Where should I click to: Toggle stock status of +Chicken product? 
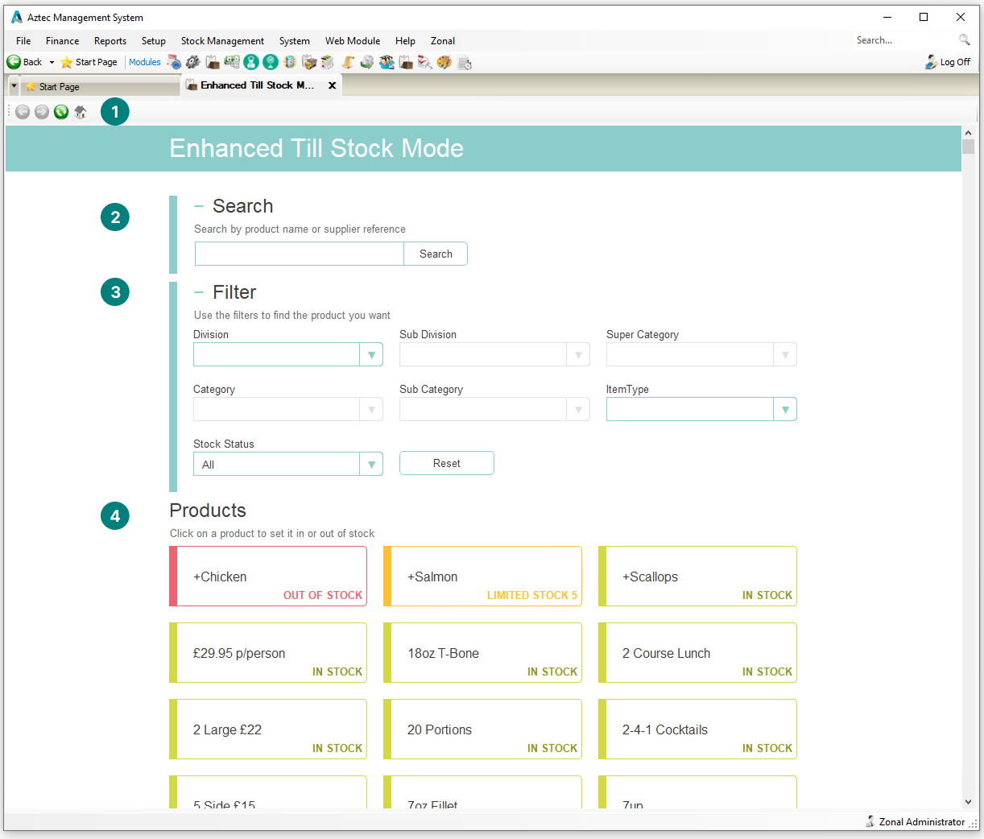coord(268,577)
